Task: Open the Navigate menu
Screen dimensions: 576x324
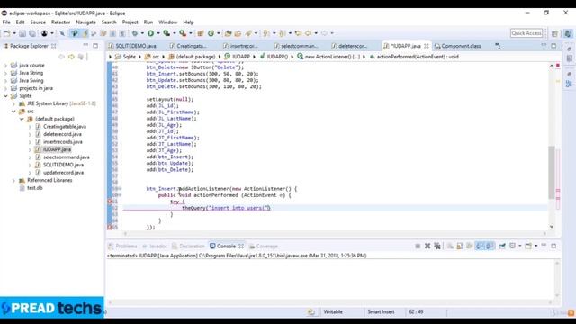Action: pyautogui.click(x=85, y=22)
